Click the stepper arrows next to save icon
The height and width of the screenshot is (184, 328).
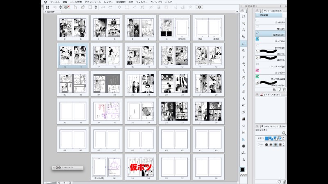tap(96, 7)
